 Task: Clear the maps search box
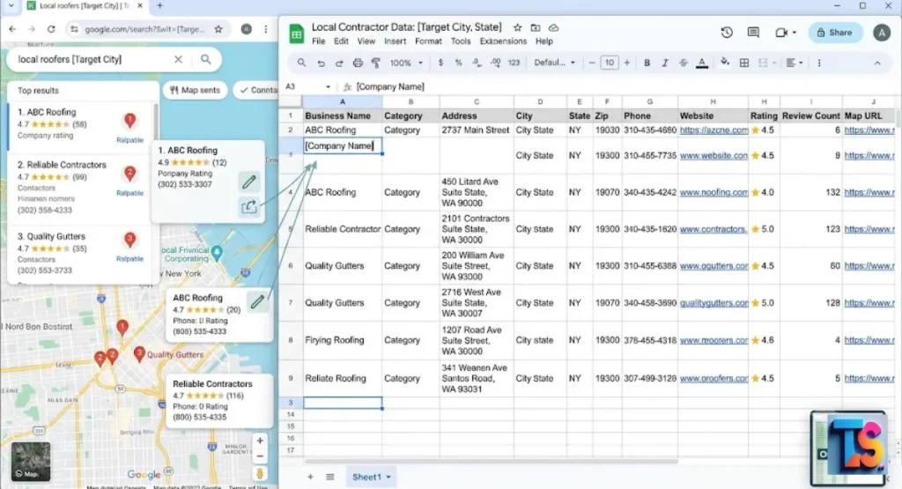(178, 59)
